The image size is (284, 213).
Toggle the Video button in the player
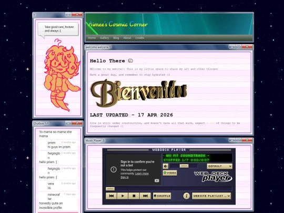point(170,173)
